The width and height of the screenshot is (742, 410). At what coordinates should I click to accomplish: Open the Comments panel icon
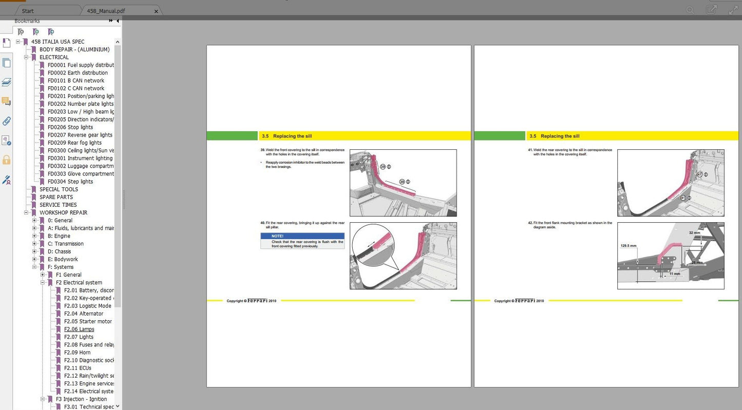coord(6,102)
